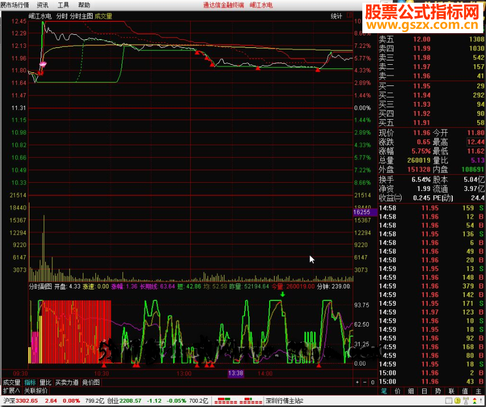This screenshot has width=486, height=407.
Task: Click the 岷江水电 stock name in chart header
Action: 40,16
